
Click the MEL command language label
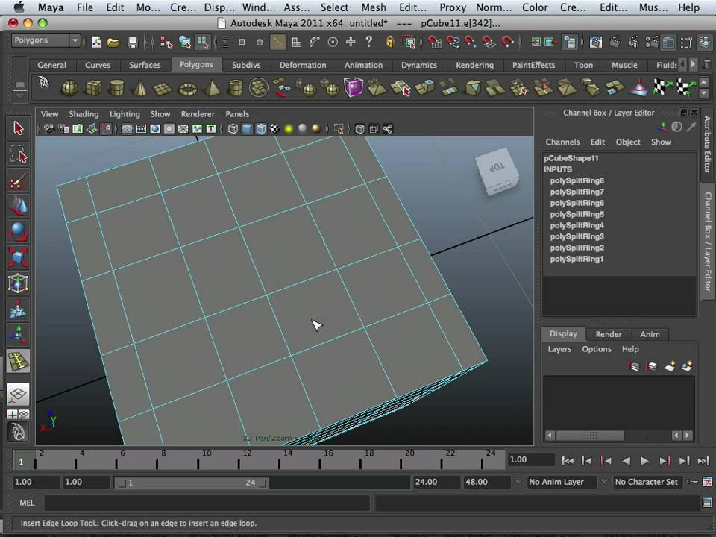click(x=27, y=503)
